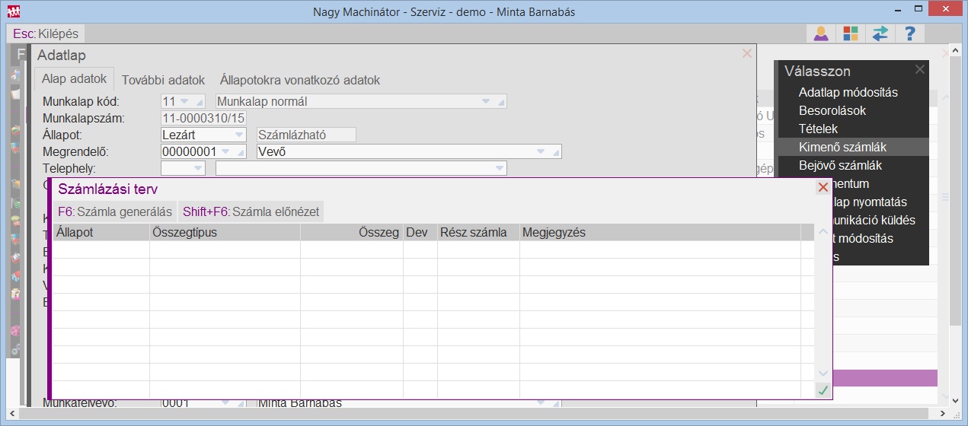Viewport: 968px width, 426px height.
Task: Open the Telephely code dropdown
Action: point(198,168)
